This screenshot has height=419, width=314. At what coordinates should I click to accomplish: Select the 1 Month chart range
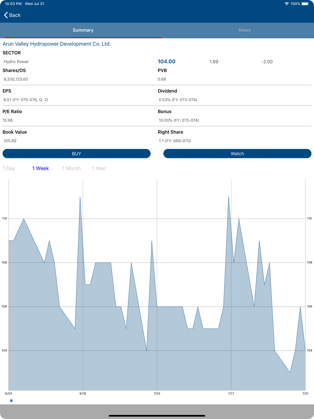71,168
